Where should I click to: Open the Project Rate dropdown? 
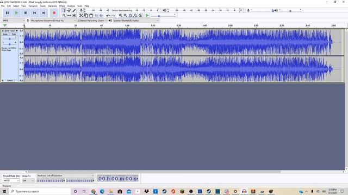[11, 180]
